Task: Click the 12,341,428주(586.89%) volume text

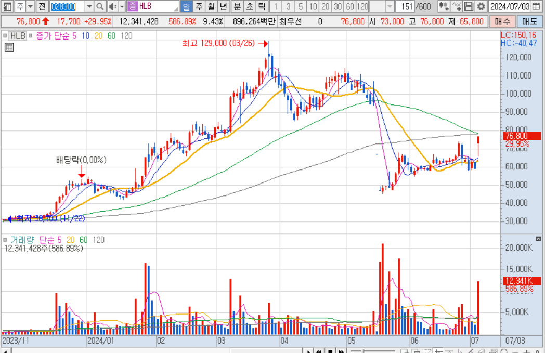Action: (x=44, y=249)
